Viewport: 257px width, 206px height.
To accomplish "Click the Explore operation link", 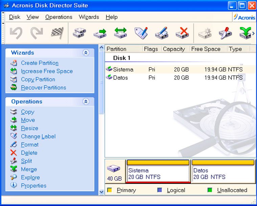I will (x=30, y=177).
